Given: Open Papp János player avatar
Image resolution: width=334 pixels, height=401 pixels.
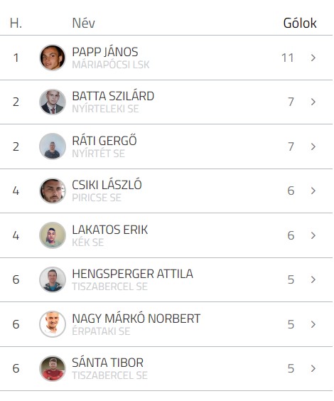Looking at the screenshot, I should [x=53, y=58].
